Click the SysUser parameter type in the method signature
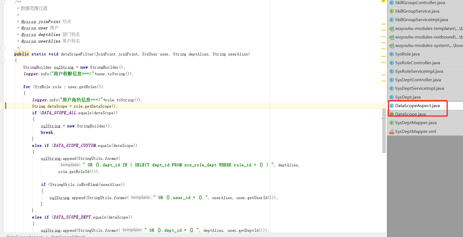Screen dimensions: 463x237 (150, 54)
